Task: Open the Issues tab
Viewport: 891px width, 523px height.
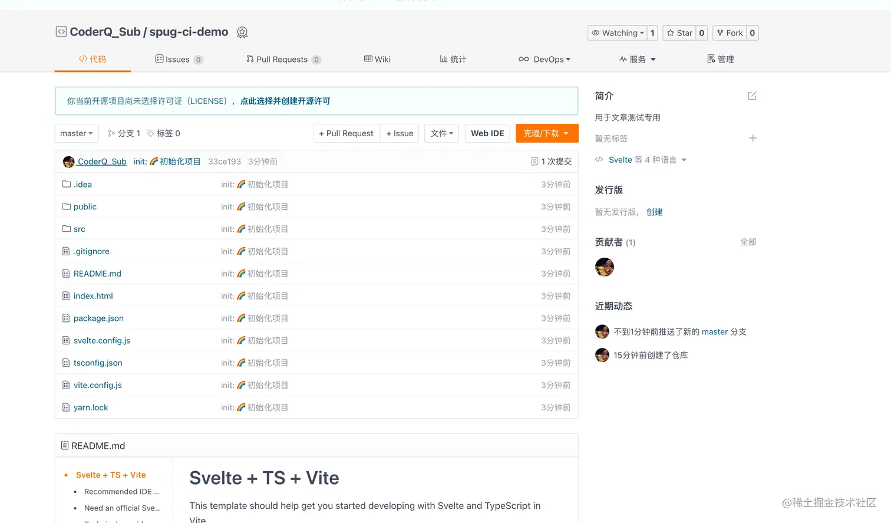Action: tap(179, 60)
